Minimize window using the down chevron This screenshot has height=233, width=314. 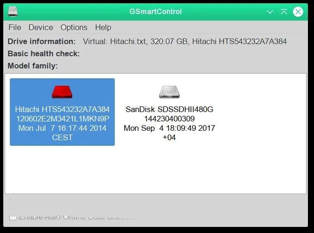click(x=270, y=12)
